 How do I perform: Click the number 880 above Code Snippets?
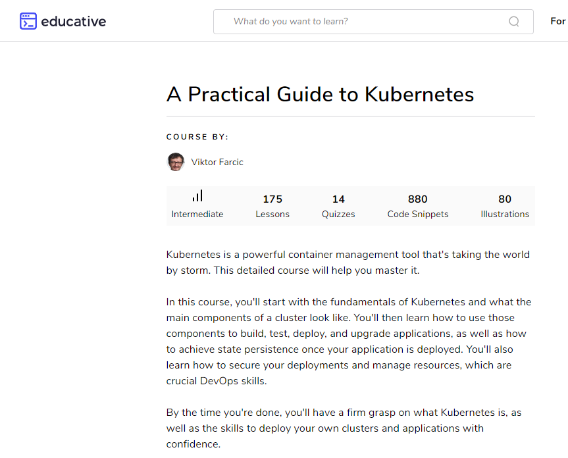[x=418, y=199]
